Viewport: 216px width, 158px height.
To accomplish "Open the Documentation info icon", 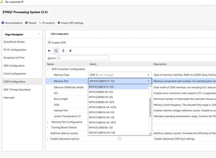I will click(3, 23).
